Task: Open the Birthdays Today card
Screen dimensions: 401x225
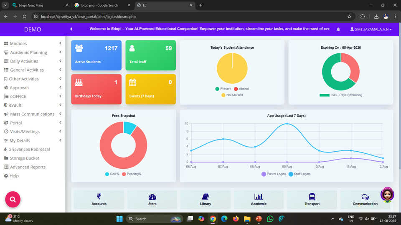Action: [96, 89]
